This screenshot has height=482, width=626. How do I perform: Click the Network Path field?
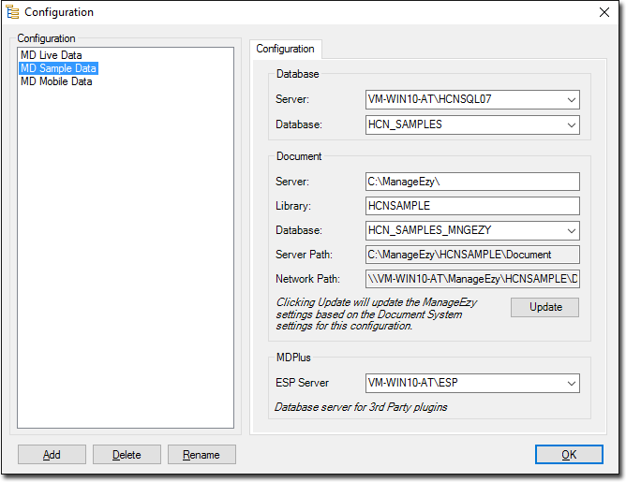click(472, 279)
